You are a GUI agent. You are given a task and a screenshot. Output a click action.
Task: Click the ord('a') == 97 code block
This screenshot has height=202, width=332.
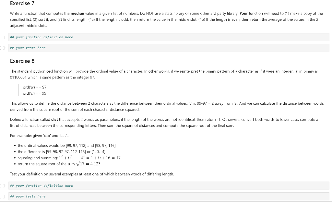coord(34,90)
